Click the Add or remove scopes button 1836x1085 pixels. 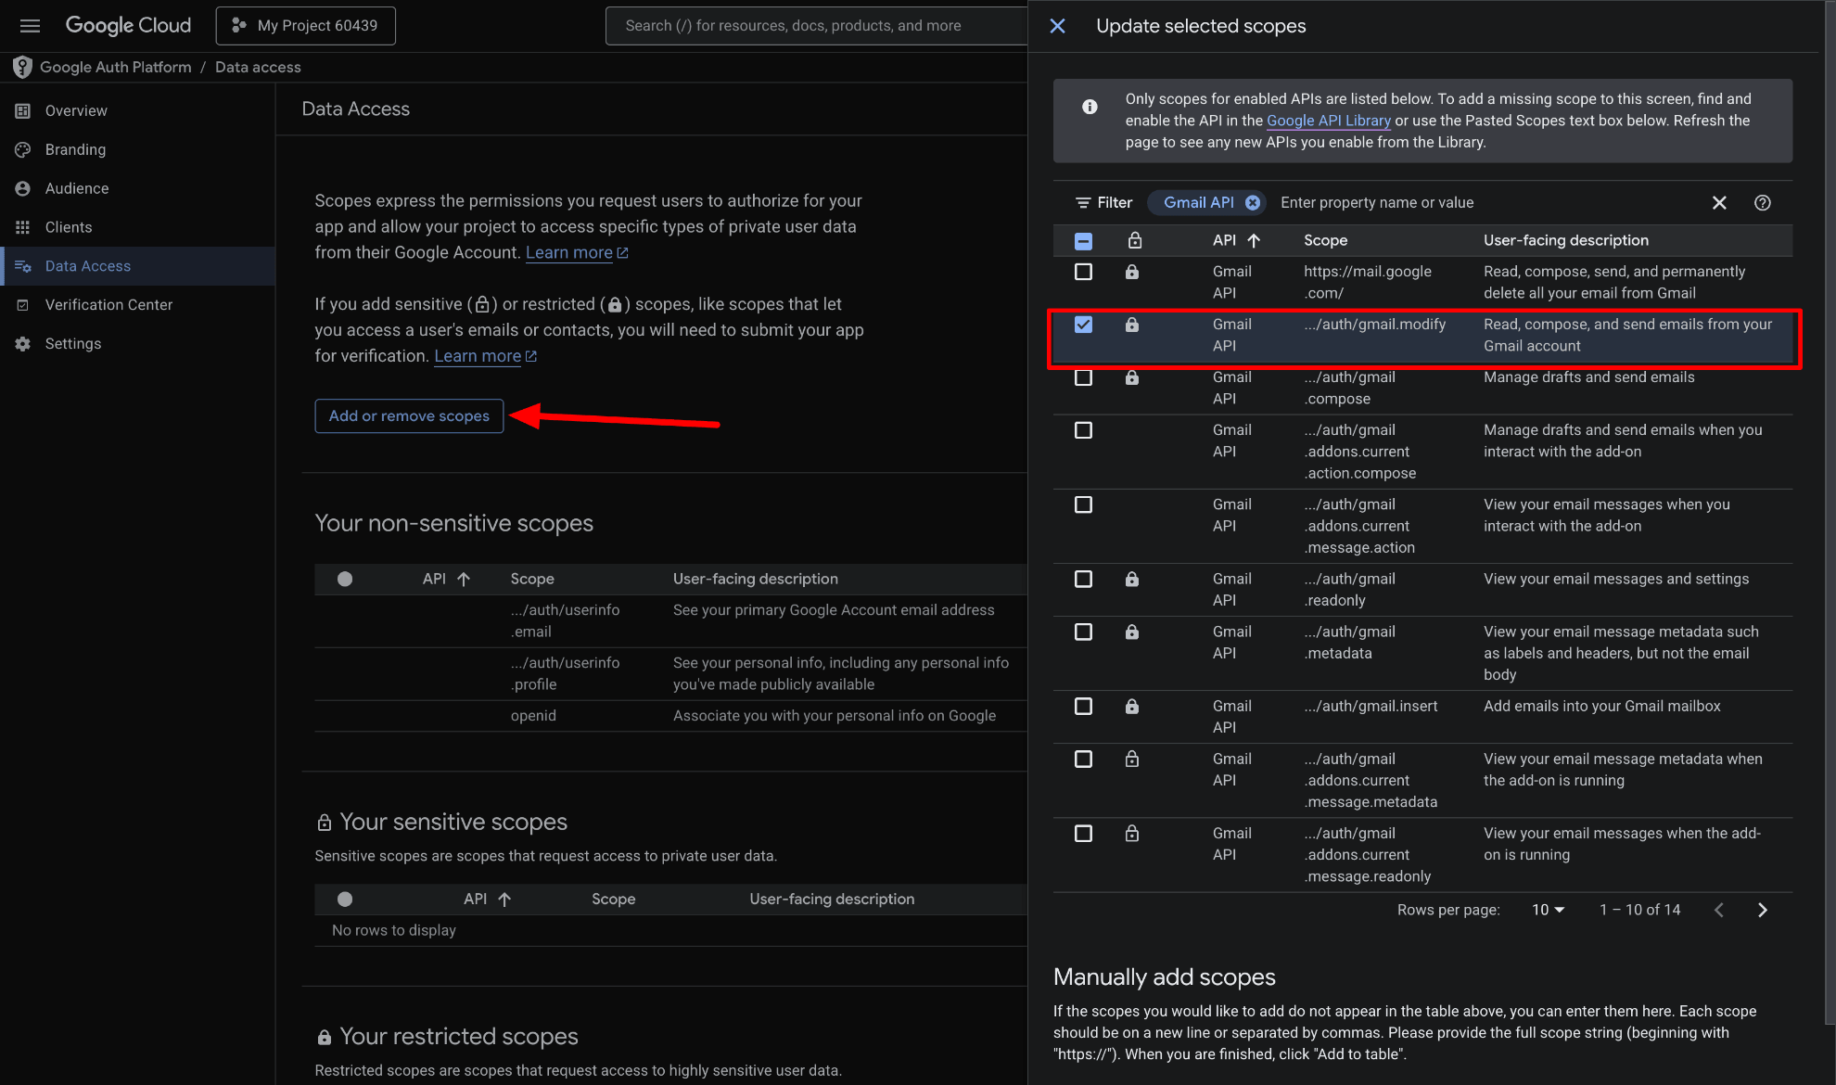click(409, 415)
